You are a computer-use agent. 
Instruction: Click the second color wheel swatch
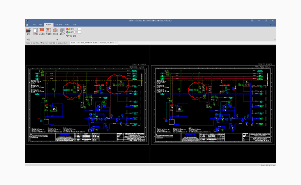68,32
